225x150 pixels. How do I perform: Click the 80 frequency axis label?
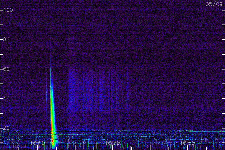tap(6, 39)
